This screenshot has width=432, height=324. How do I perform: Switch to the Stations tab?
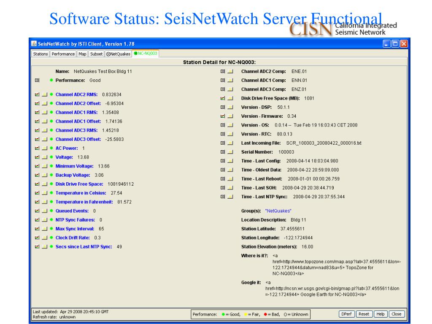(40, 54)
